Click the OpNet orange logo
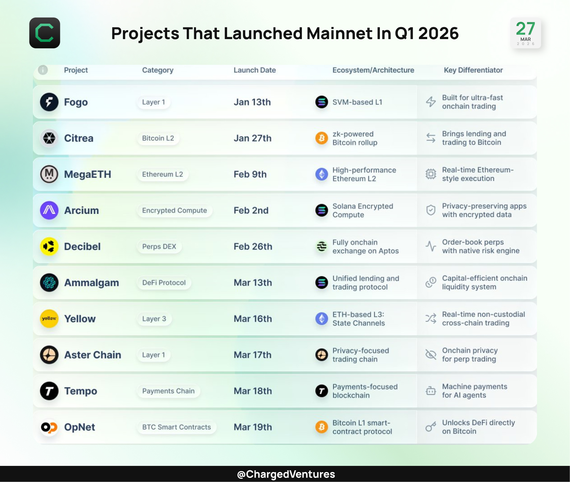The image size is (570, 482). tap(49, 427)
